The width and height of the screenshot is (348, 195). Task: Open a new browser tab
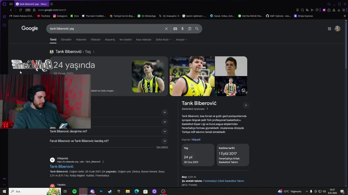(x=51, y=4)
